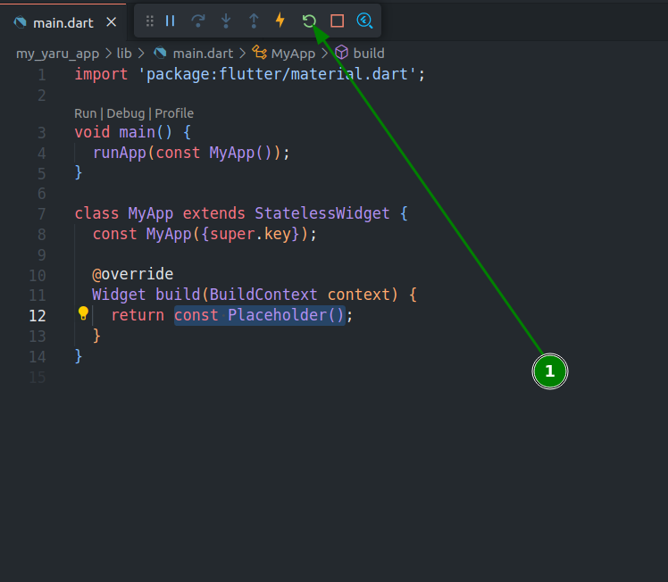The height and width of the screenshot is (582, 668).
Task: Click the Step Out arrow icon
Action: click(254, 21)
